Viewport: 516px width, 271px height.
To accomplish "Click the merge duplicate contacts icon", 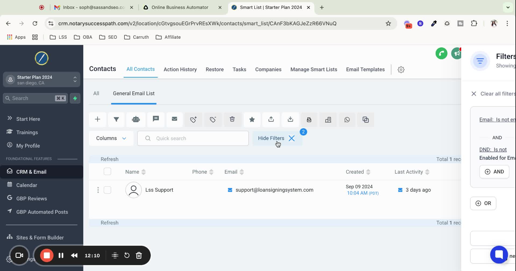I will (365, 119).
